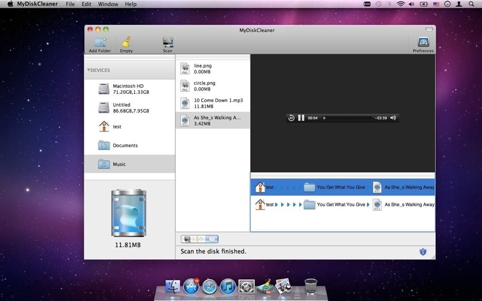Collapse the DEVICES section triangle

pyautogui.click(x=89, y=70)
